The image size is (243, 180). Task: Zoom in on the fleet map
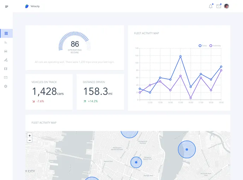pos(30,135)
